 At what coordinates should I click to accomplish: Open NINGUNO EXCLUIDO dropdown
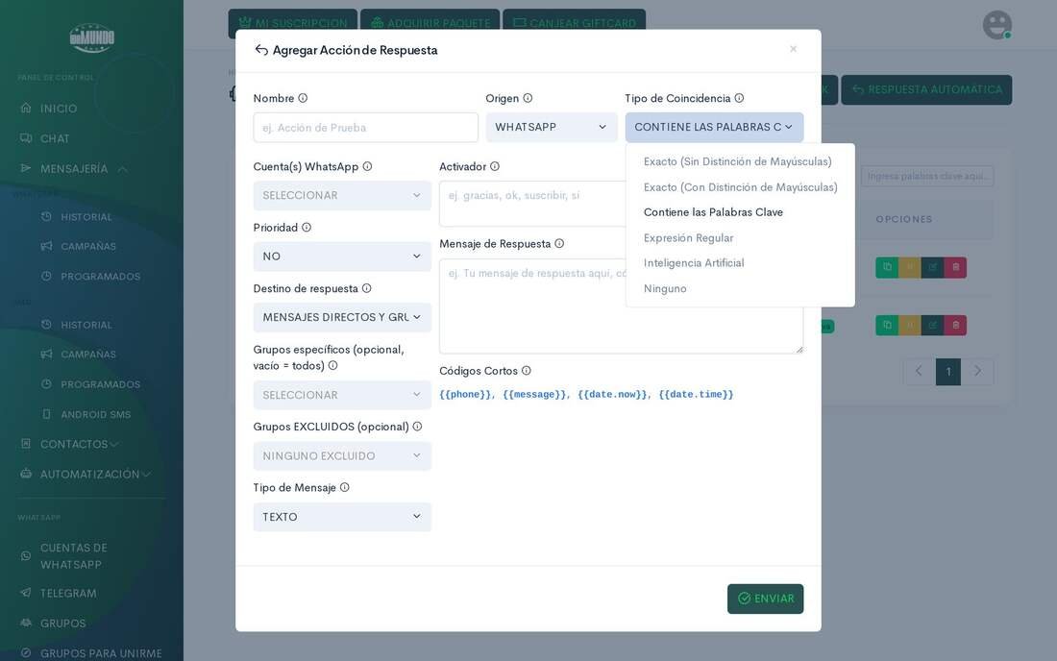pyautogui.click(x=342, y=455)
